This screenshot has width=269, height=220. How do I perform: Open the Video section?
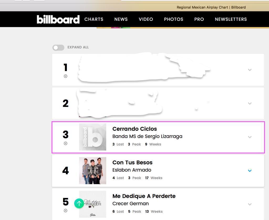146,19
